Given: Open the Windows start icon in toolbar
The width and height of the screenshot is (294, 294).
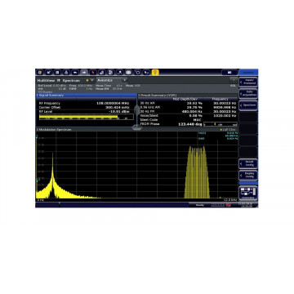Looking at the screenshot, I should (x=40, y=73).
